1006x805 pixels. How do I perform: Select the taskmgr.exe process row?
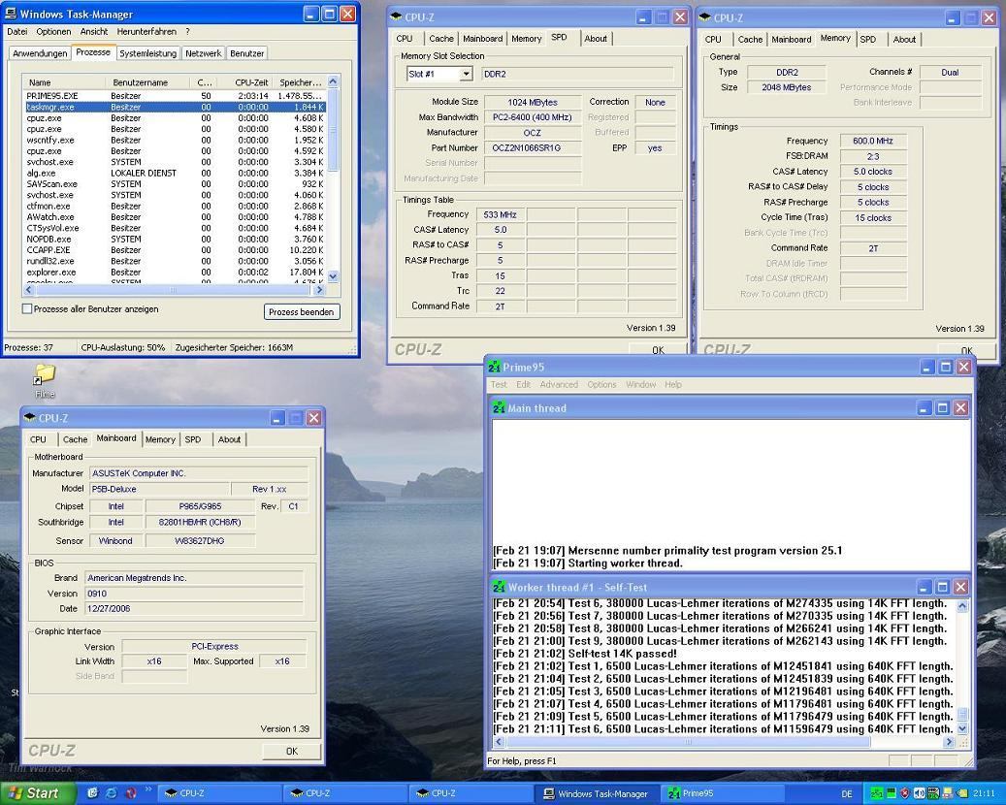175,107
